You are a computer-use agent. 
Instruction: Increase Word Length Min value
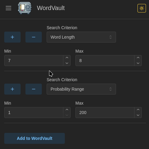tap(67, 58)
